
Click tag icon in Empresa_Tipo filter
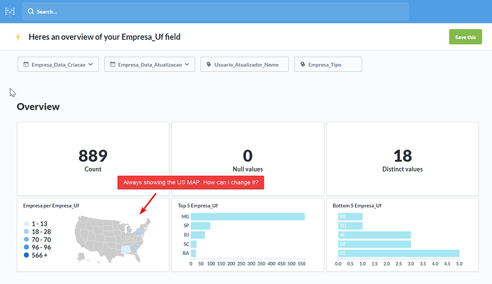click(303, 65)
